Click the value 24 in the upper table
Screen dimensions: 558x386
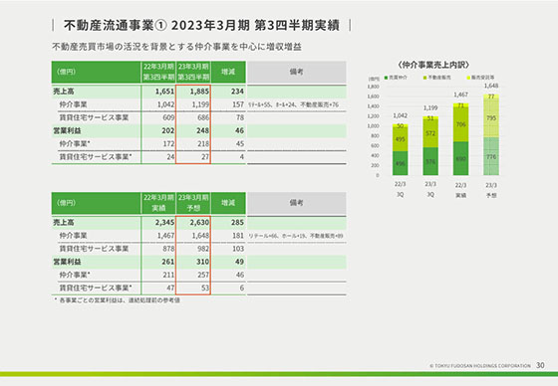tap(170, 157)
